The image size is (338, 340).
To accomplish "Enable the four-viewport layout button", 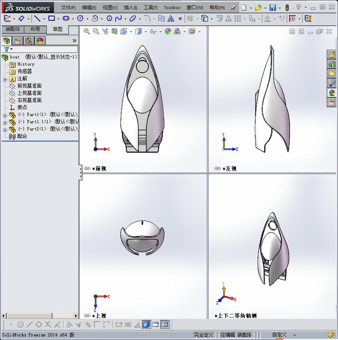I will pos(165,325).
